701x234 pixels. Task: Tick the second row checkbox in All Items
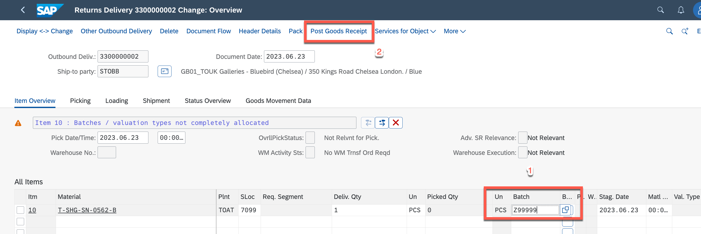[20, 221]
